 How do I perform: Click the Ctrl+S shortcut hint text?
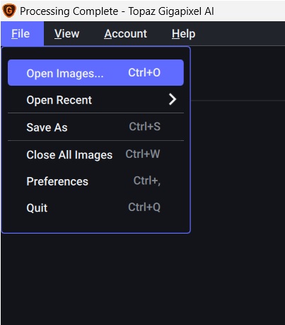(x=145, y=127)
